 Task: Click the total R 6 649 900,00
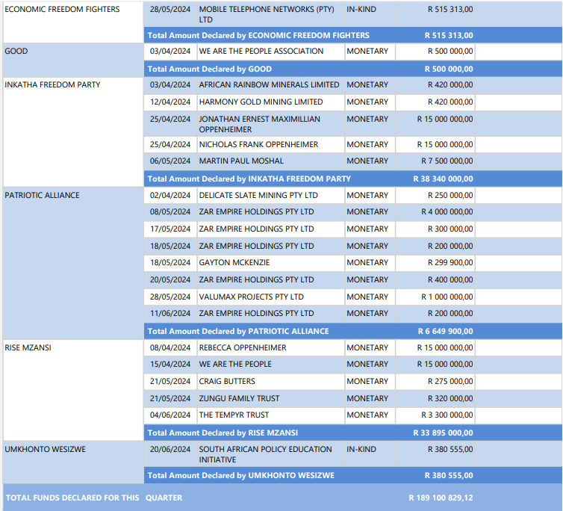pos(445,331)
